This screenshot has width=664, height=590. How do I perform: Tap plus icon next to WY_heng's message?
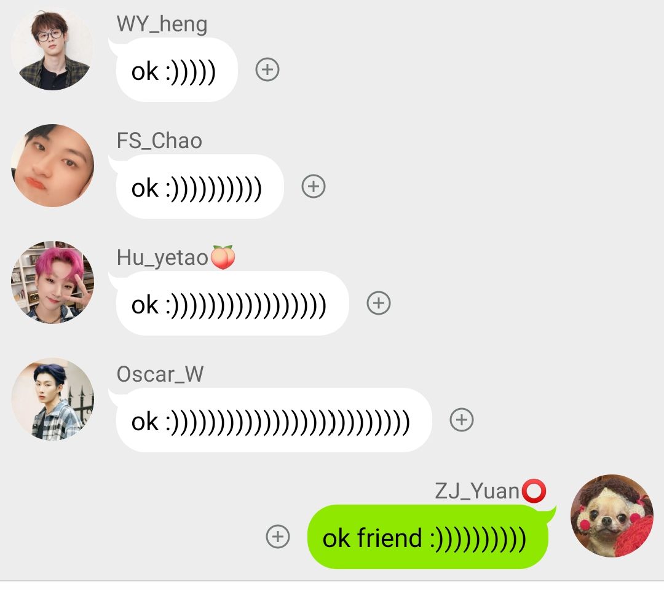point(267,69)
